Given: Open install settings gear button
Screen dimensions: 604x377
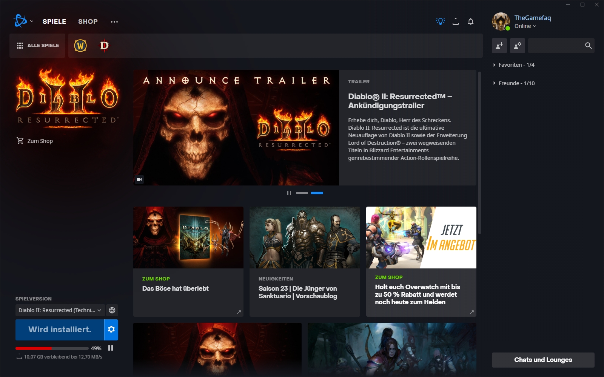Looking at the screenshot, I should coord(111,329).
